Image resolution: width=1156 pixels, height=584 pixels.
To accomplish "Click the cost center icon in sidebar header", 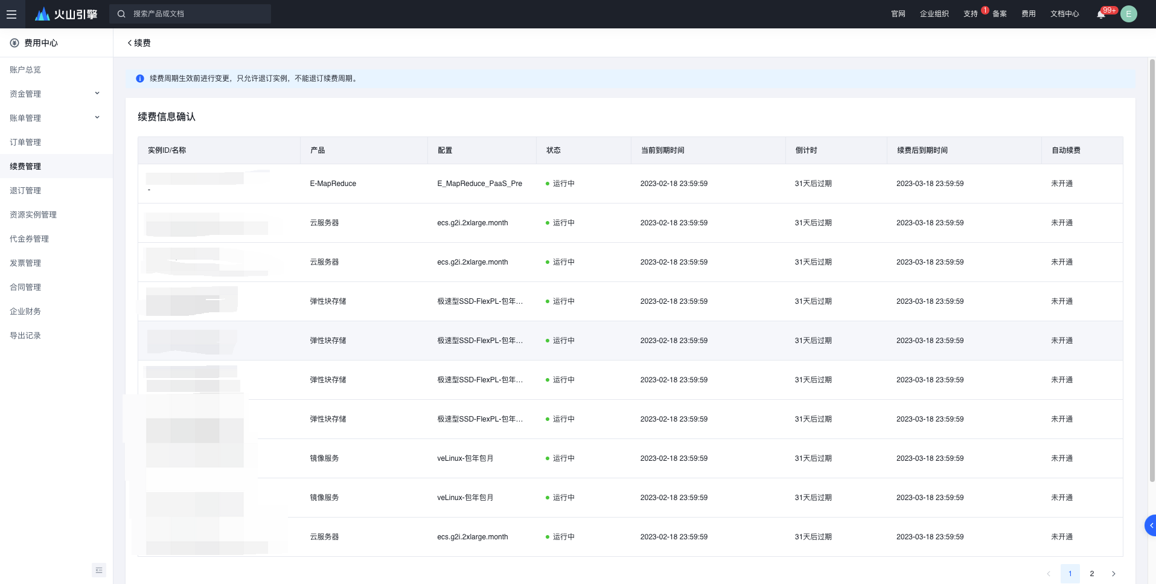I will [14, 43].
